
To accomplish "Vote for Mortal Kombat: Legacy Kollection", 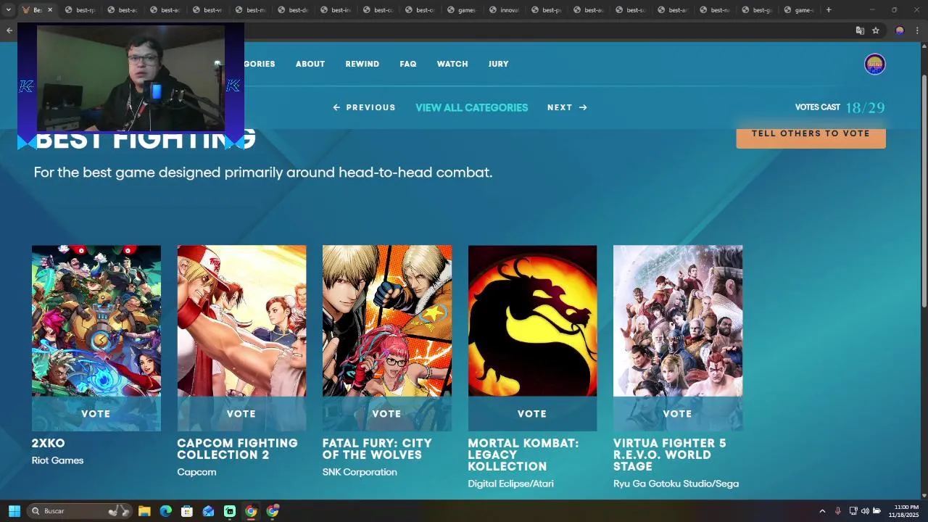I will coord(532,414).
